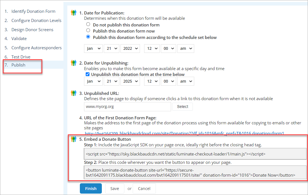Click the 'Date for Publication:' heading

coord(104,13)
